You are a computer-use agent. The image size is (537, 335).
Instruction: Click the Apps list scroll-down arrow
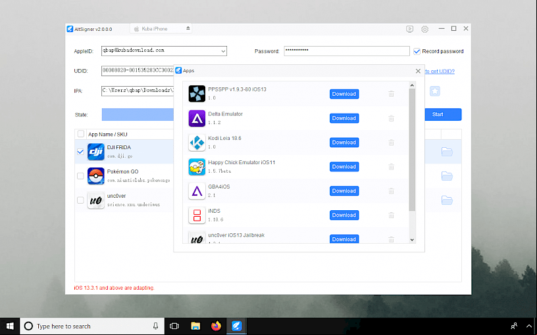[412, 240]
